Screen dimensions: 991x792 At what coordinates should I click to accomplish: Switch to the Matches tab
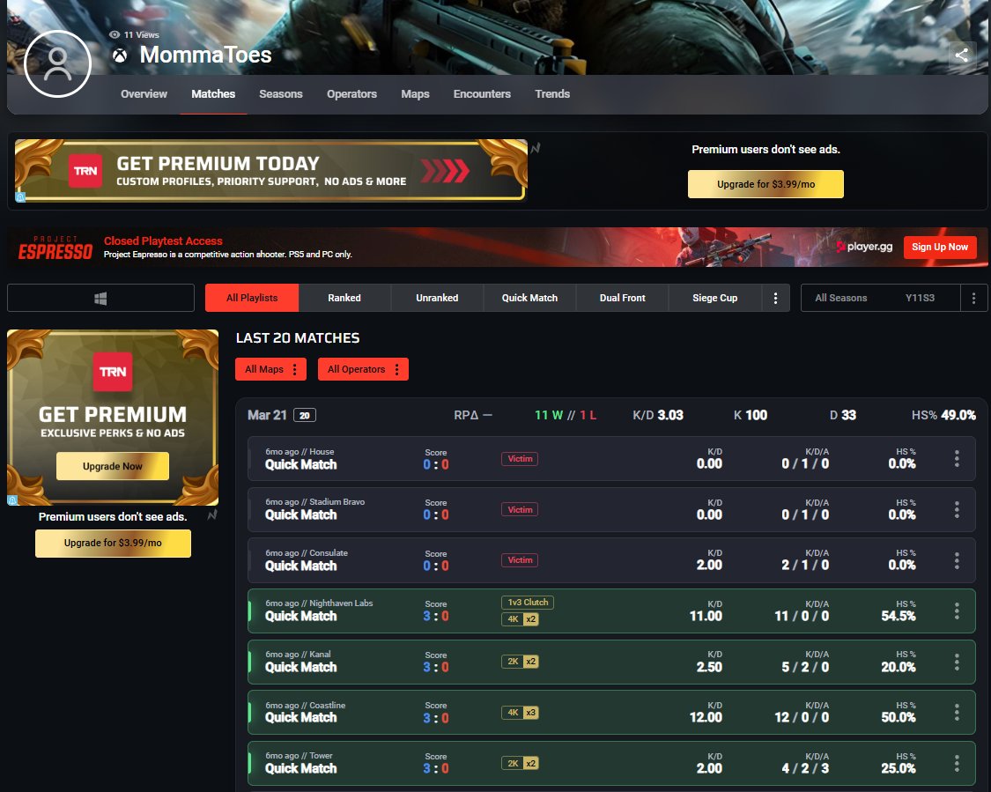(213, 93)
